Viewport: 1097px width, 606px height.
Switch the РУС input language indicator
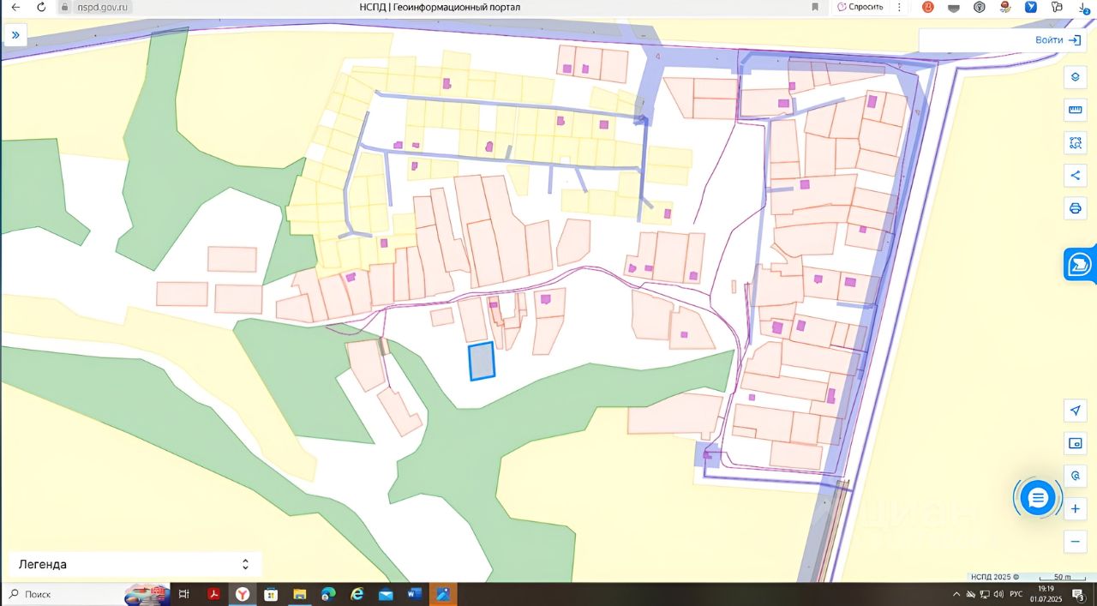[1016, 594]
